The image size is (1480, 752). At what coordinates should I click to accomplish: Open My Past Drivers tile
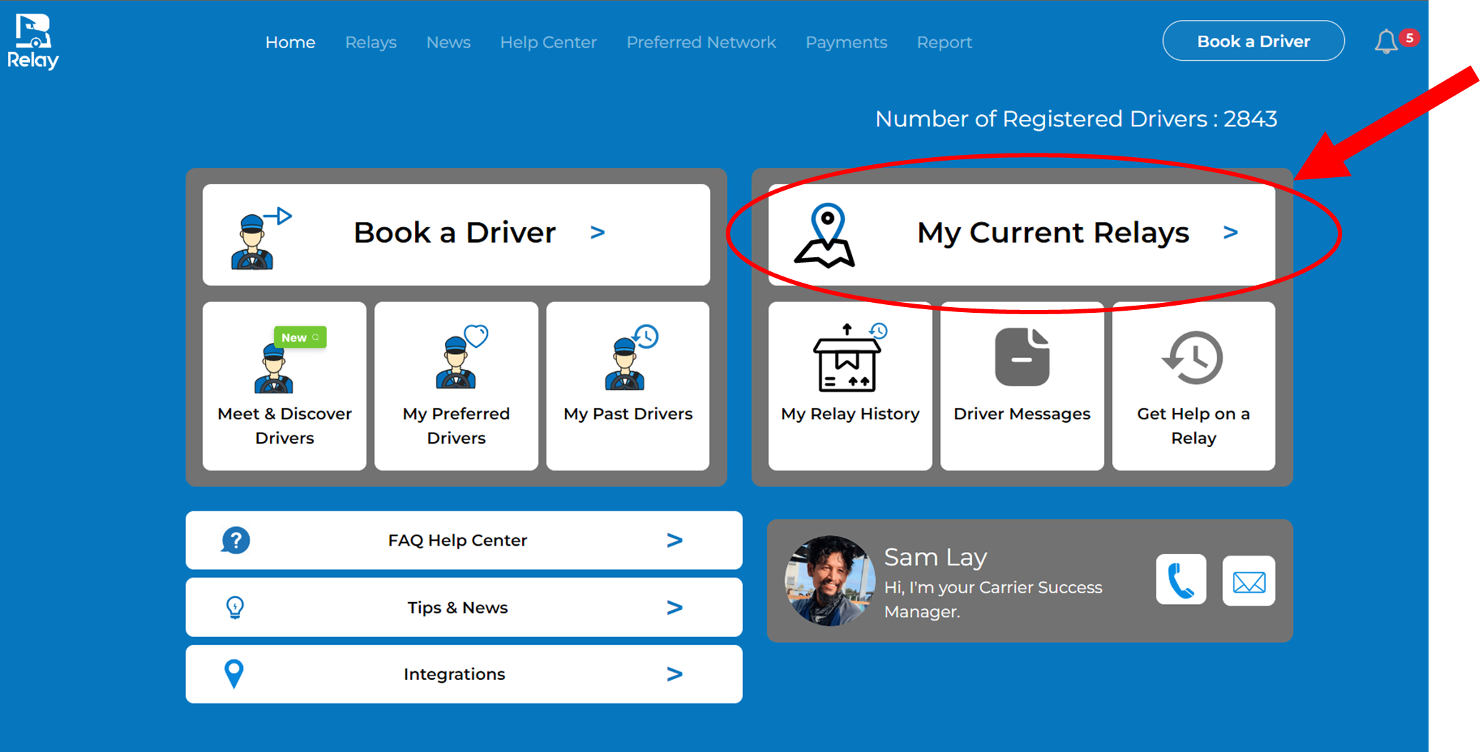(628, 386)
